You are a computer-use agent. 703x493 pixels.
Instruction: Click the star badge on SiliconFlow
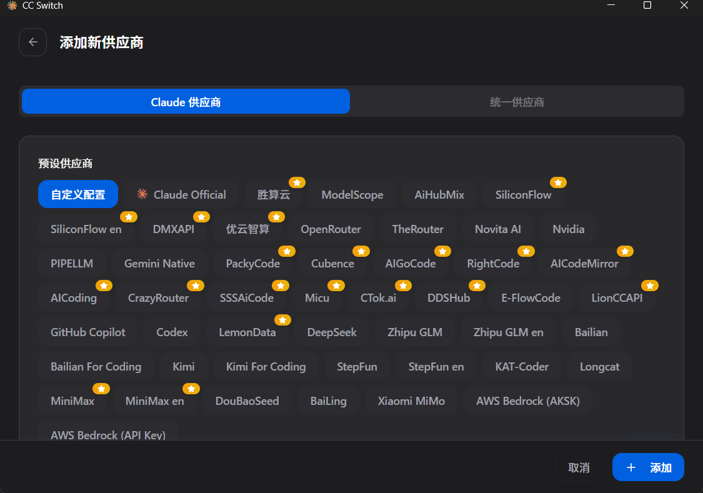point(558,182)
